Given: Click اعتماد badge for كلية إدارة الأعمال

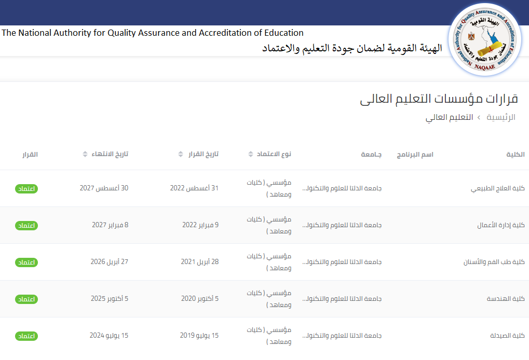Looking at the screenshot, I should coord(26,225).
